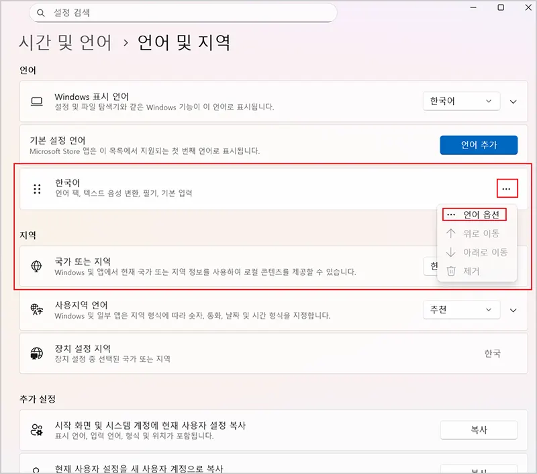This screenshot has width=537, height=474.
Task: Click into the 설정 검색 search field
Action: point(188,13)
